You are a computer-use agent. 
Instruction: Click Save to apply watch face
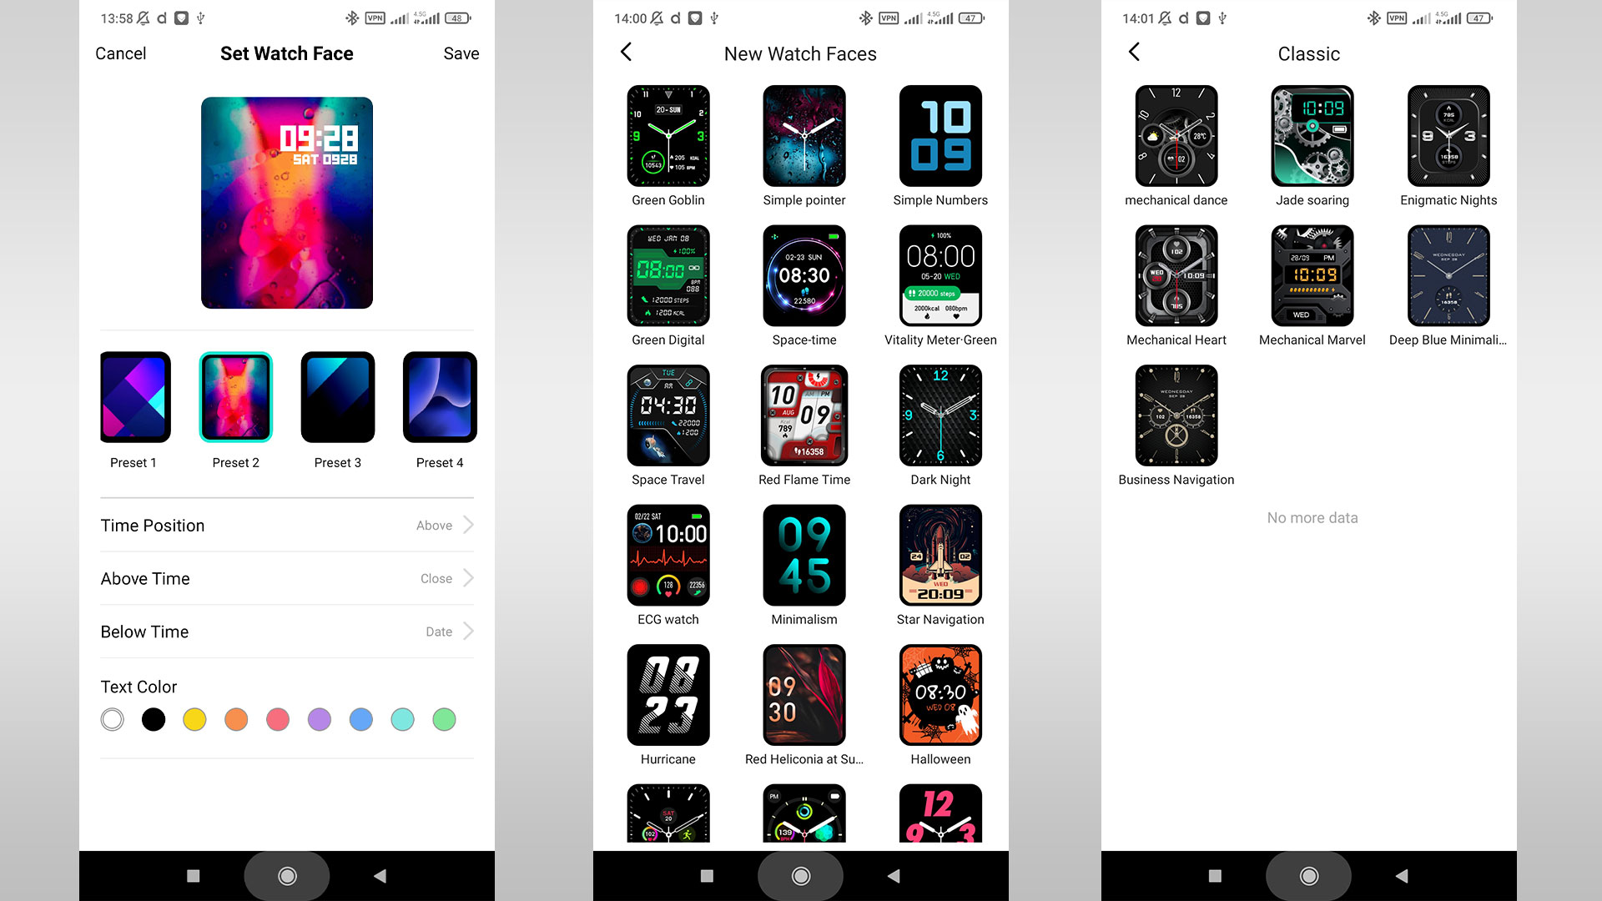click(460, 53)
